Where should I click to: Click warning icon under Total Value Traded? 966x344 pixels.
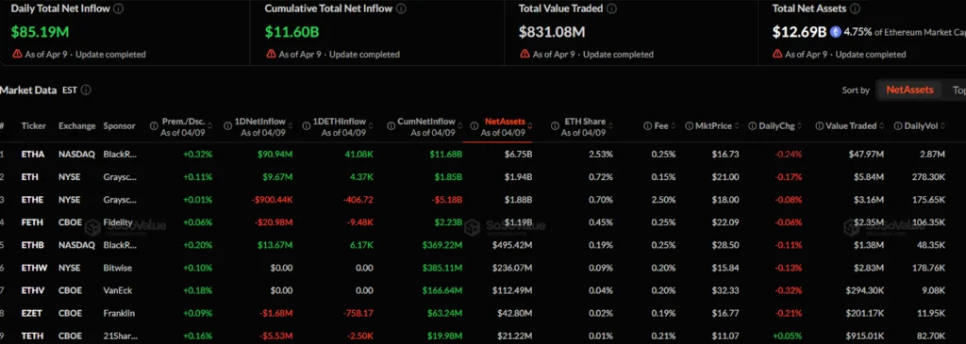tap(525, 54)
